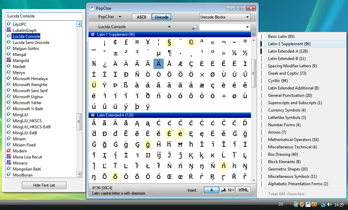This screenshot has height=210, width=348.
Task: Select the capital Ä with diaeresis
Action: pos(158,64)
